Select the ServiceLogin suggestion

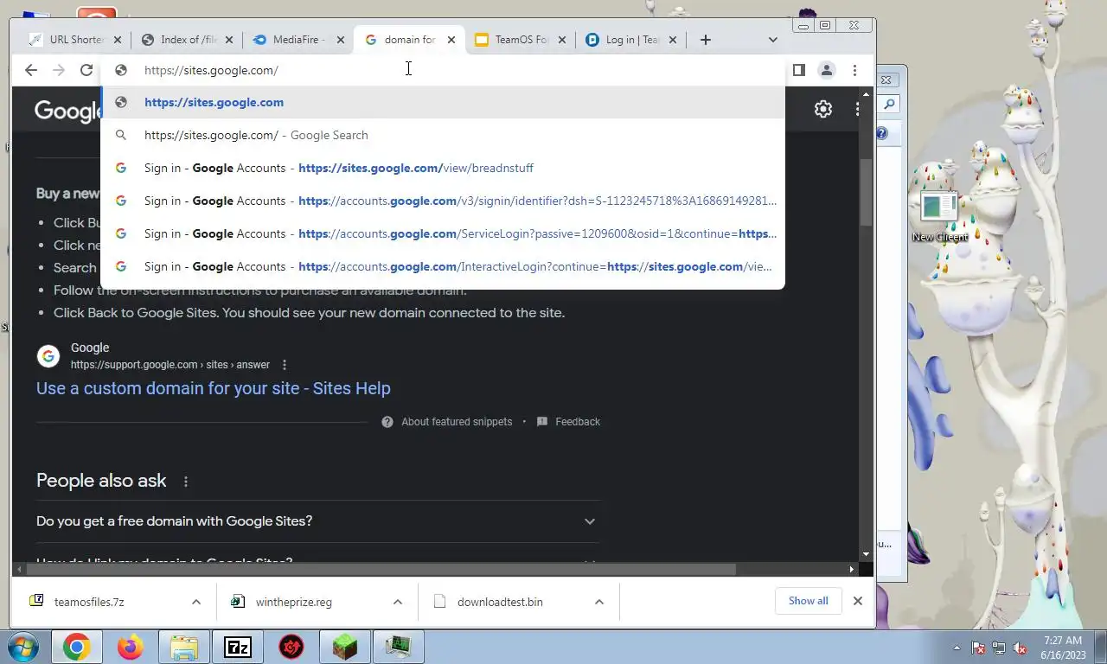pos(443,233)
